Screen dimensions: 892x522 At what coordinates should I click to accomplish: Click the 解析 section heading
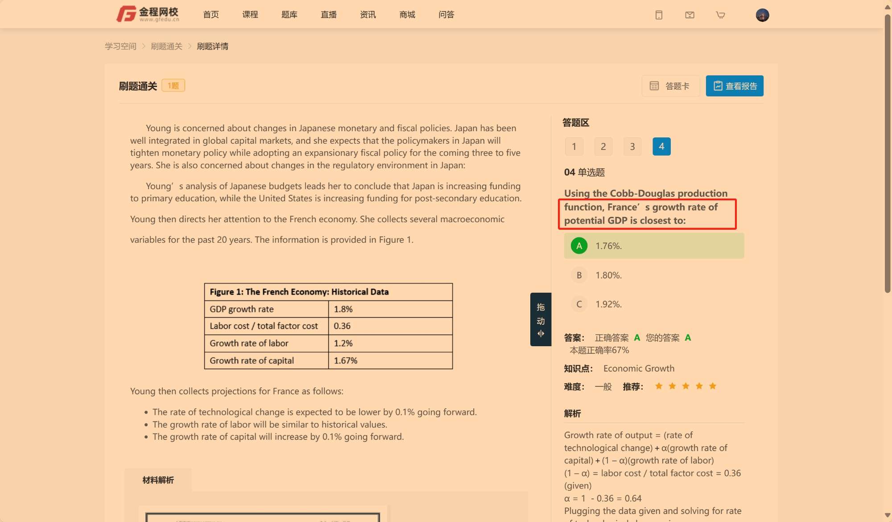click(x=572, y=414)
